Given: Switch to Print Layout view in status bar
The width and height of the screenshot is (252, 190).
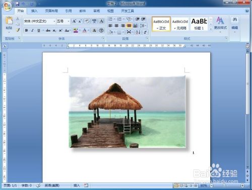Looking at the screenshot, I should point(176,185).
